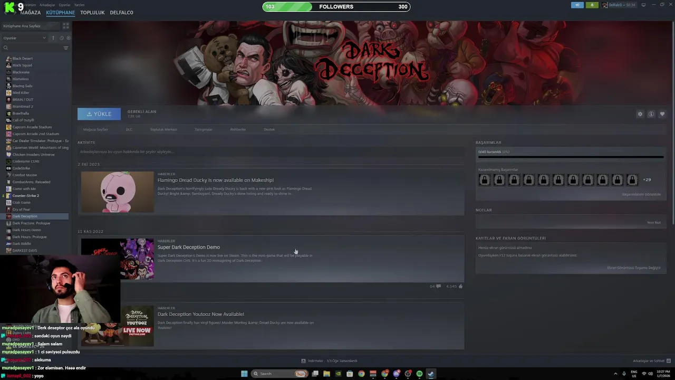Show recently played clock filter
The image size is (675, 380).
click(x=62, y=38)
